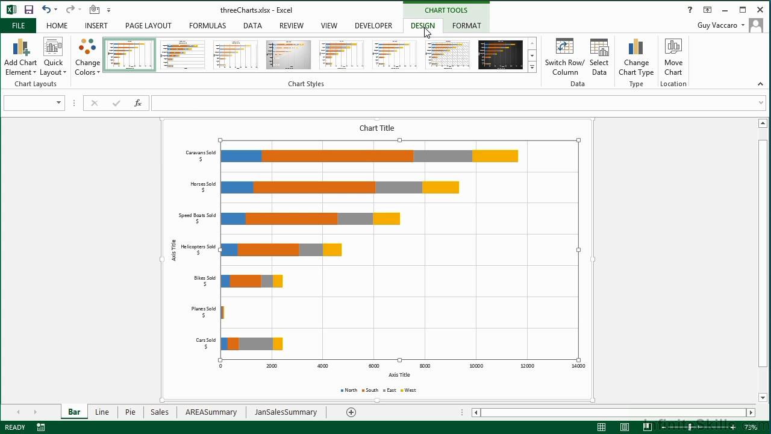Screen dimensions: 771x434
Task: Switch to the Pie sheet tab
Action: (130, 412)
